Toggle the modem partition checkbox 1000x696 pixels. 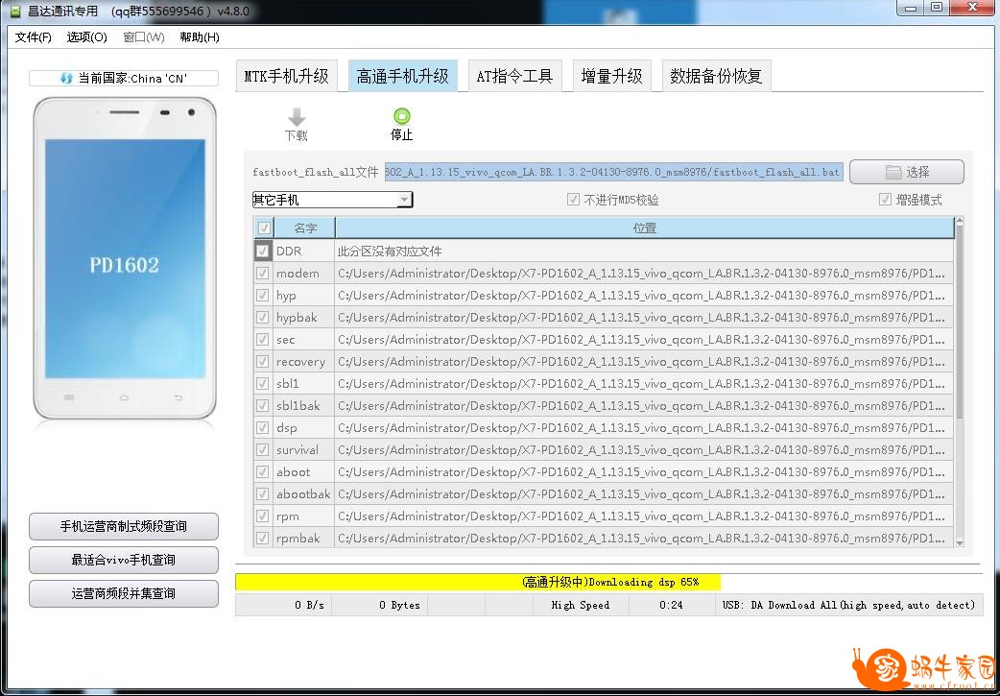click(x=262, y=273)
